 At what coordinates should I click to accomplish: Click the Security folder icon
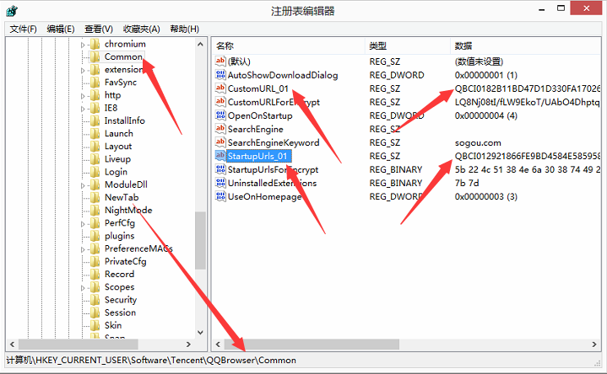point(95,299)
